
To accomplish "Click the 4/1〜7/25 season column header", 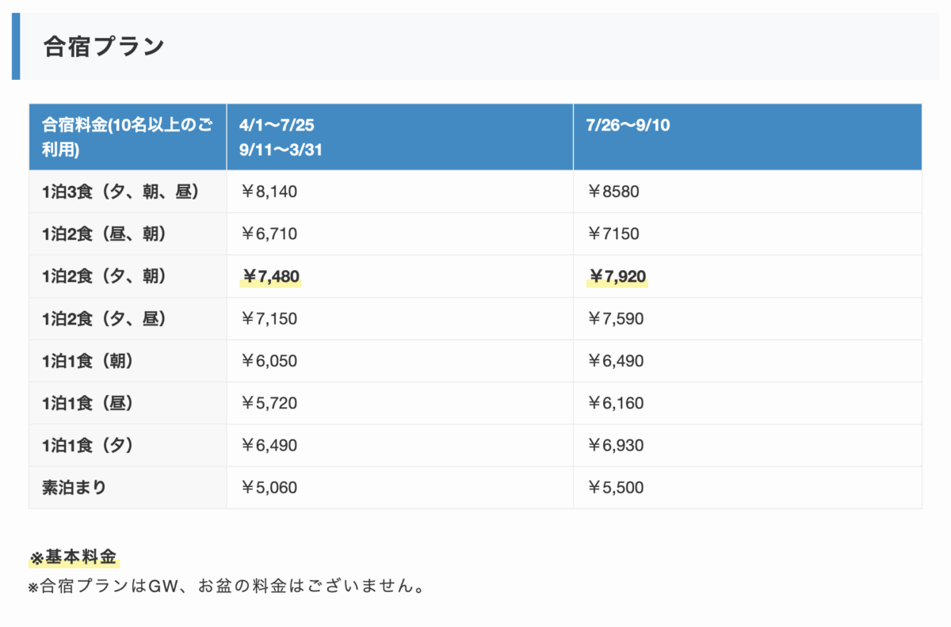I will point(281,137).
